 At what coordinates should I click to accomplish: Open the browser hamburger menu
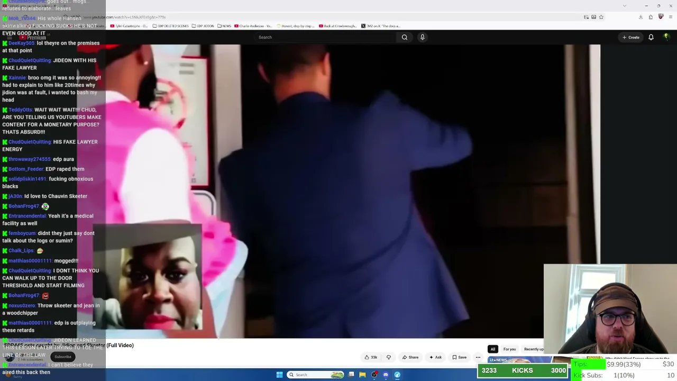point(670,17)
